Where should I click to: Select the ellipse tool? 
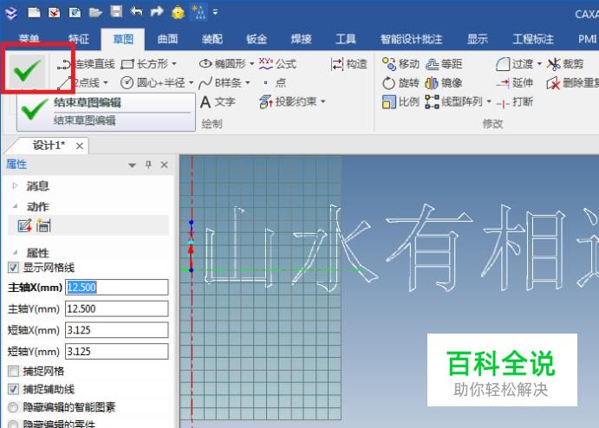(x=223, y=64)
